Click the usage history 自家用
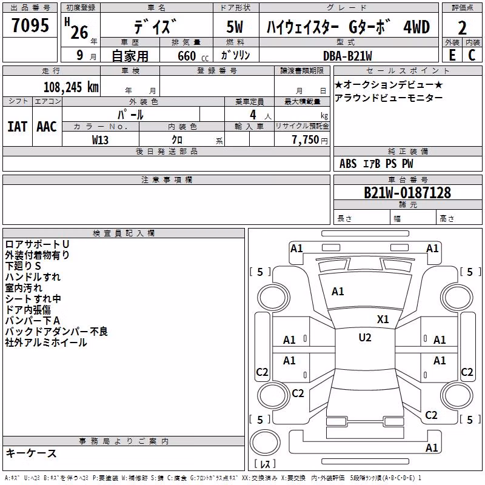This screenshot has width=485, height=485. click(x=130, y=56)
